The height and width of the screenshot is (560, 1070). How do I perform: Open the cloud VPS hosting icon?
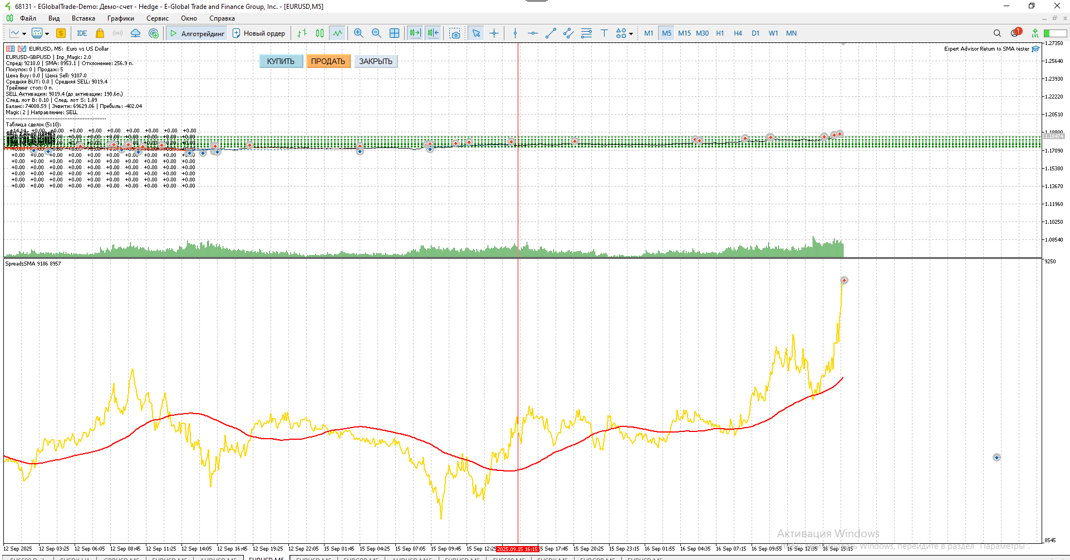tap(135, 33)
